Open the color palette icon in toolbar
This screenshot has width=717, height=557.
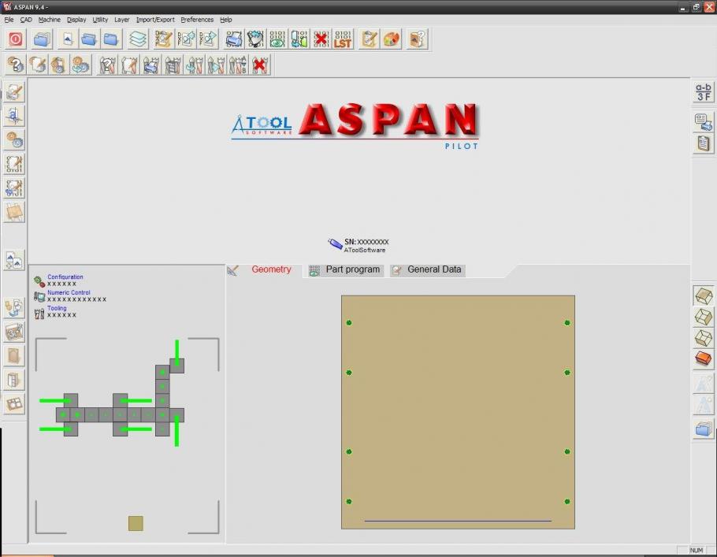coord(392,39)
